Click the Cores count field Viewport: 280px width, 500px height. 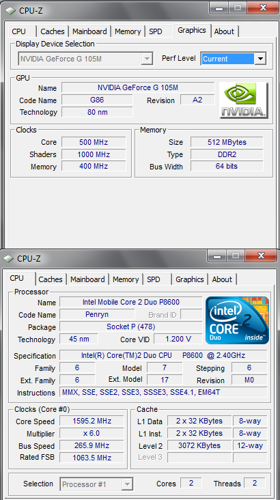point(191,483)
